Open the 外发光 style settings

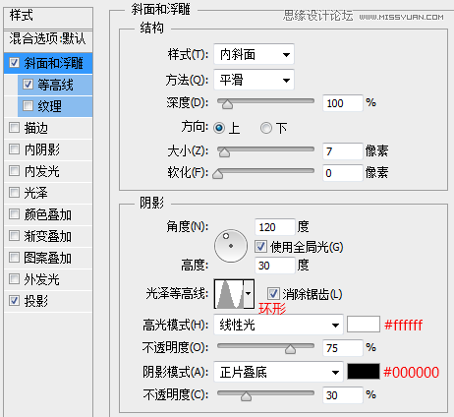pyautogui.click(x=48, y=279)
